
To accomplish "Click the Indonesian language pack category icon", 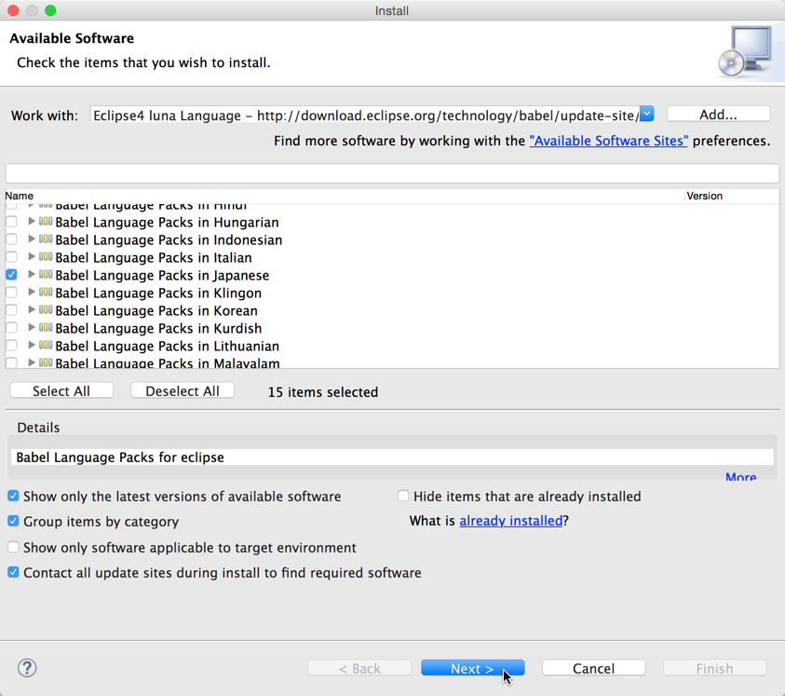I will 46,239.
